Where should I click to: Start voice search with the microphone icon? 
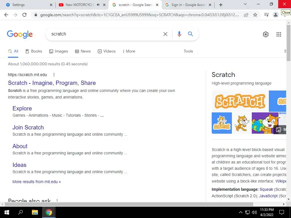click(179, 34)
